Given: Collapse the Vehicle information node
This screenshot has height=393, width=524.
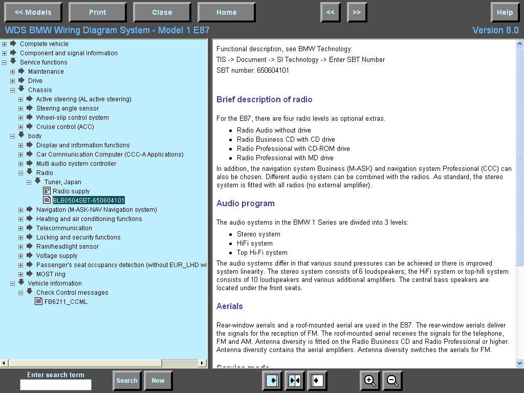Looking at the screenshot, I should [13, 283].
